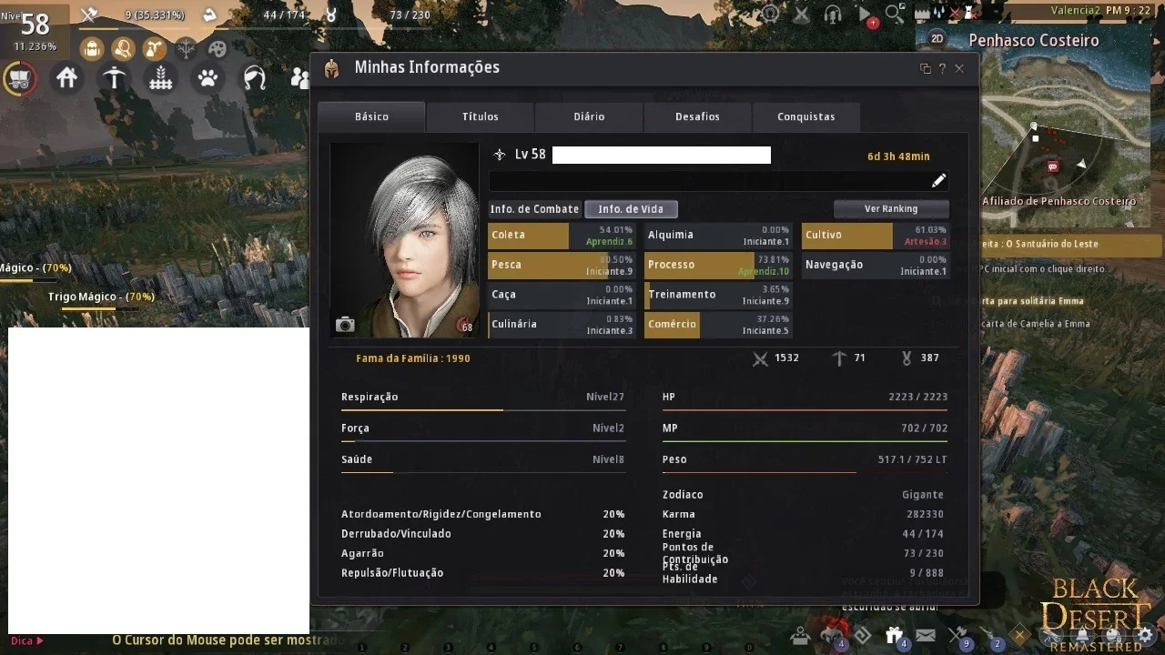Click the Navegação skill entry
This screenshot has width=1165, height=655.
(x=876, y=265)
